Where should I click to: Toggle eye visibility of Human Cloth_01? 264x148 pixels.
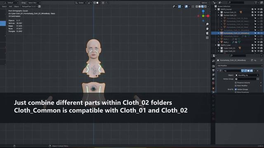(x=259, y=12)
